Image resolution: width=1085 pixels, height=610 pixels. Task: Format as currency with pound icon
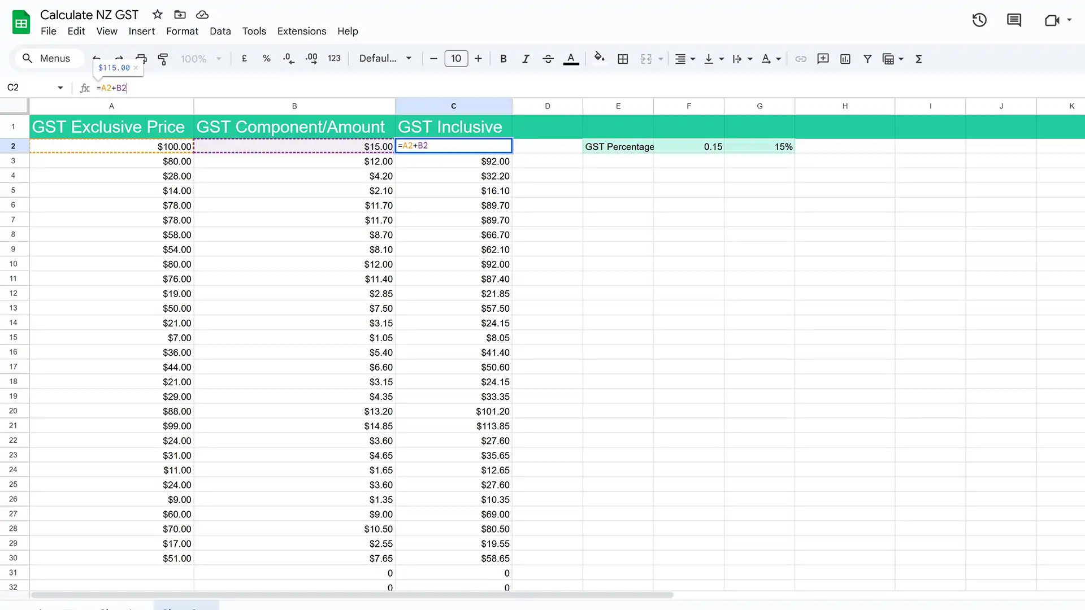pyautogui.click(x=244, y=59)
